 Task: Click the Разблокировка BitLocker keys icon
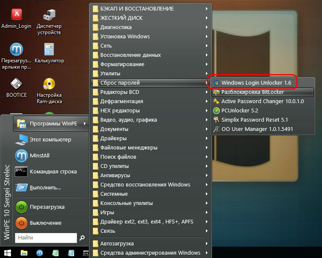[216, 92]
